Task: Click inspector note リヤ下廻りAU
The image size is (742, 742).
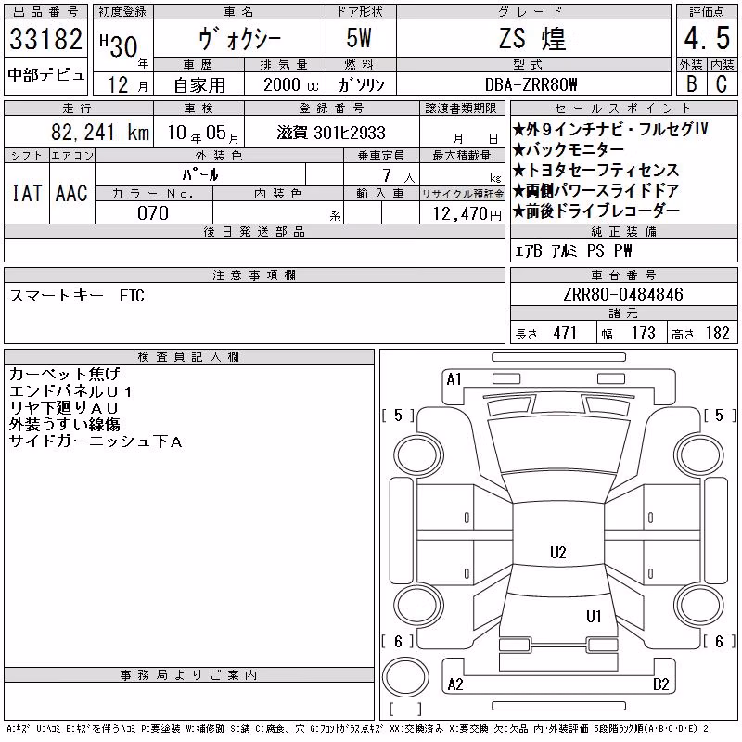Action: pyautogui.click(x=63, y=408)
